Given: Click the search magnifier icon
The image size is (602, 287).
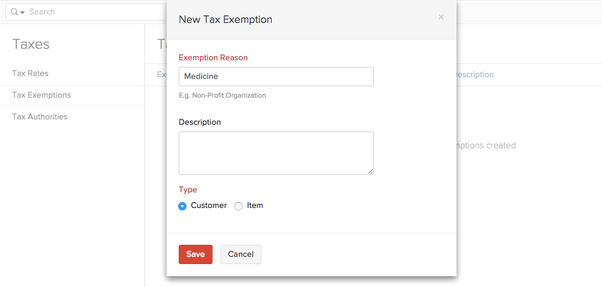Looking at the screenshot, I should [14, 12].
